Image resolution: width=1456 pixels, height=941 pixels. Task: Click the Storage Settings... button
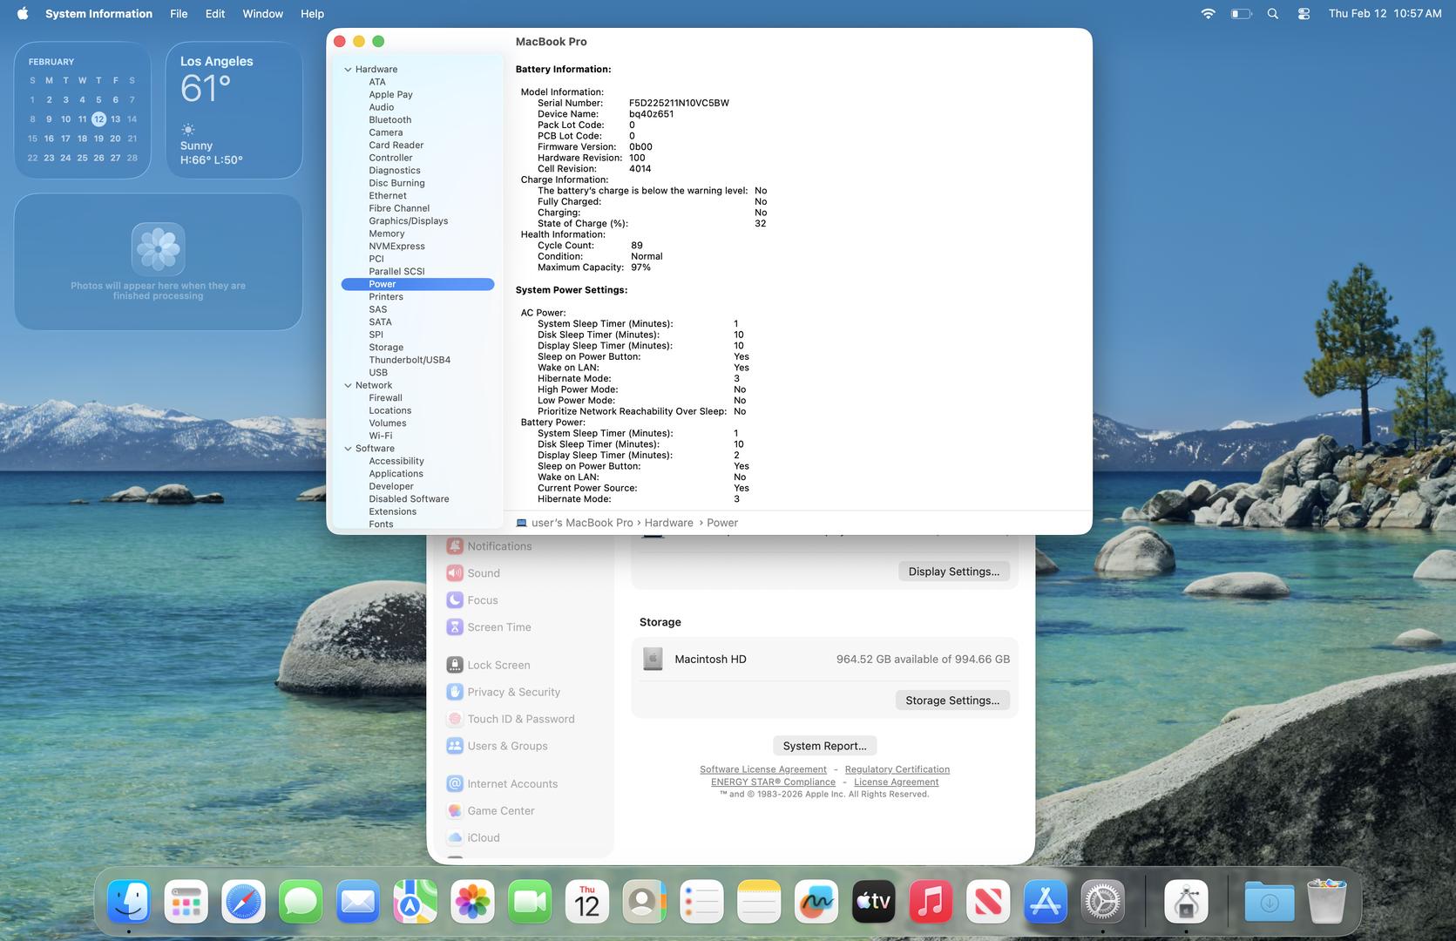[x=951, y=701]
